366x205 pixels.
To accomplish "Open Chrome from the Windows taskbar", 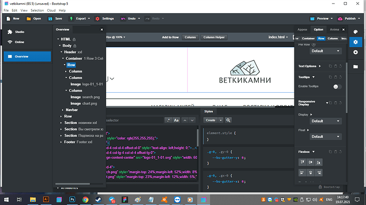I will click(85, 200).
